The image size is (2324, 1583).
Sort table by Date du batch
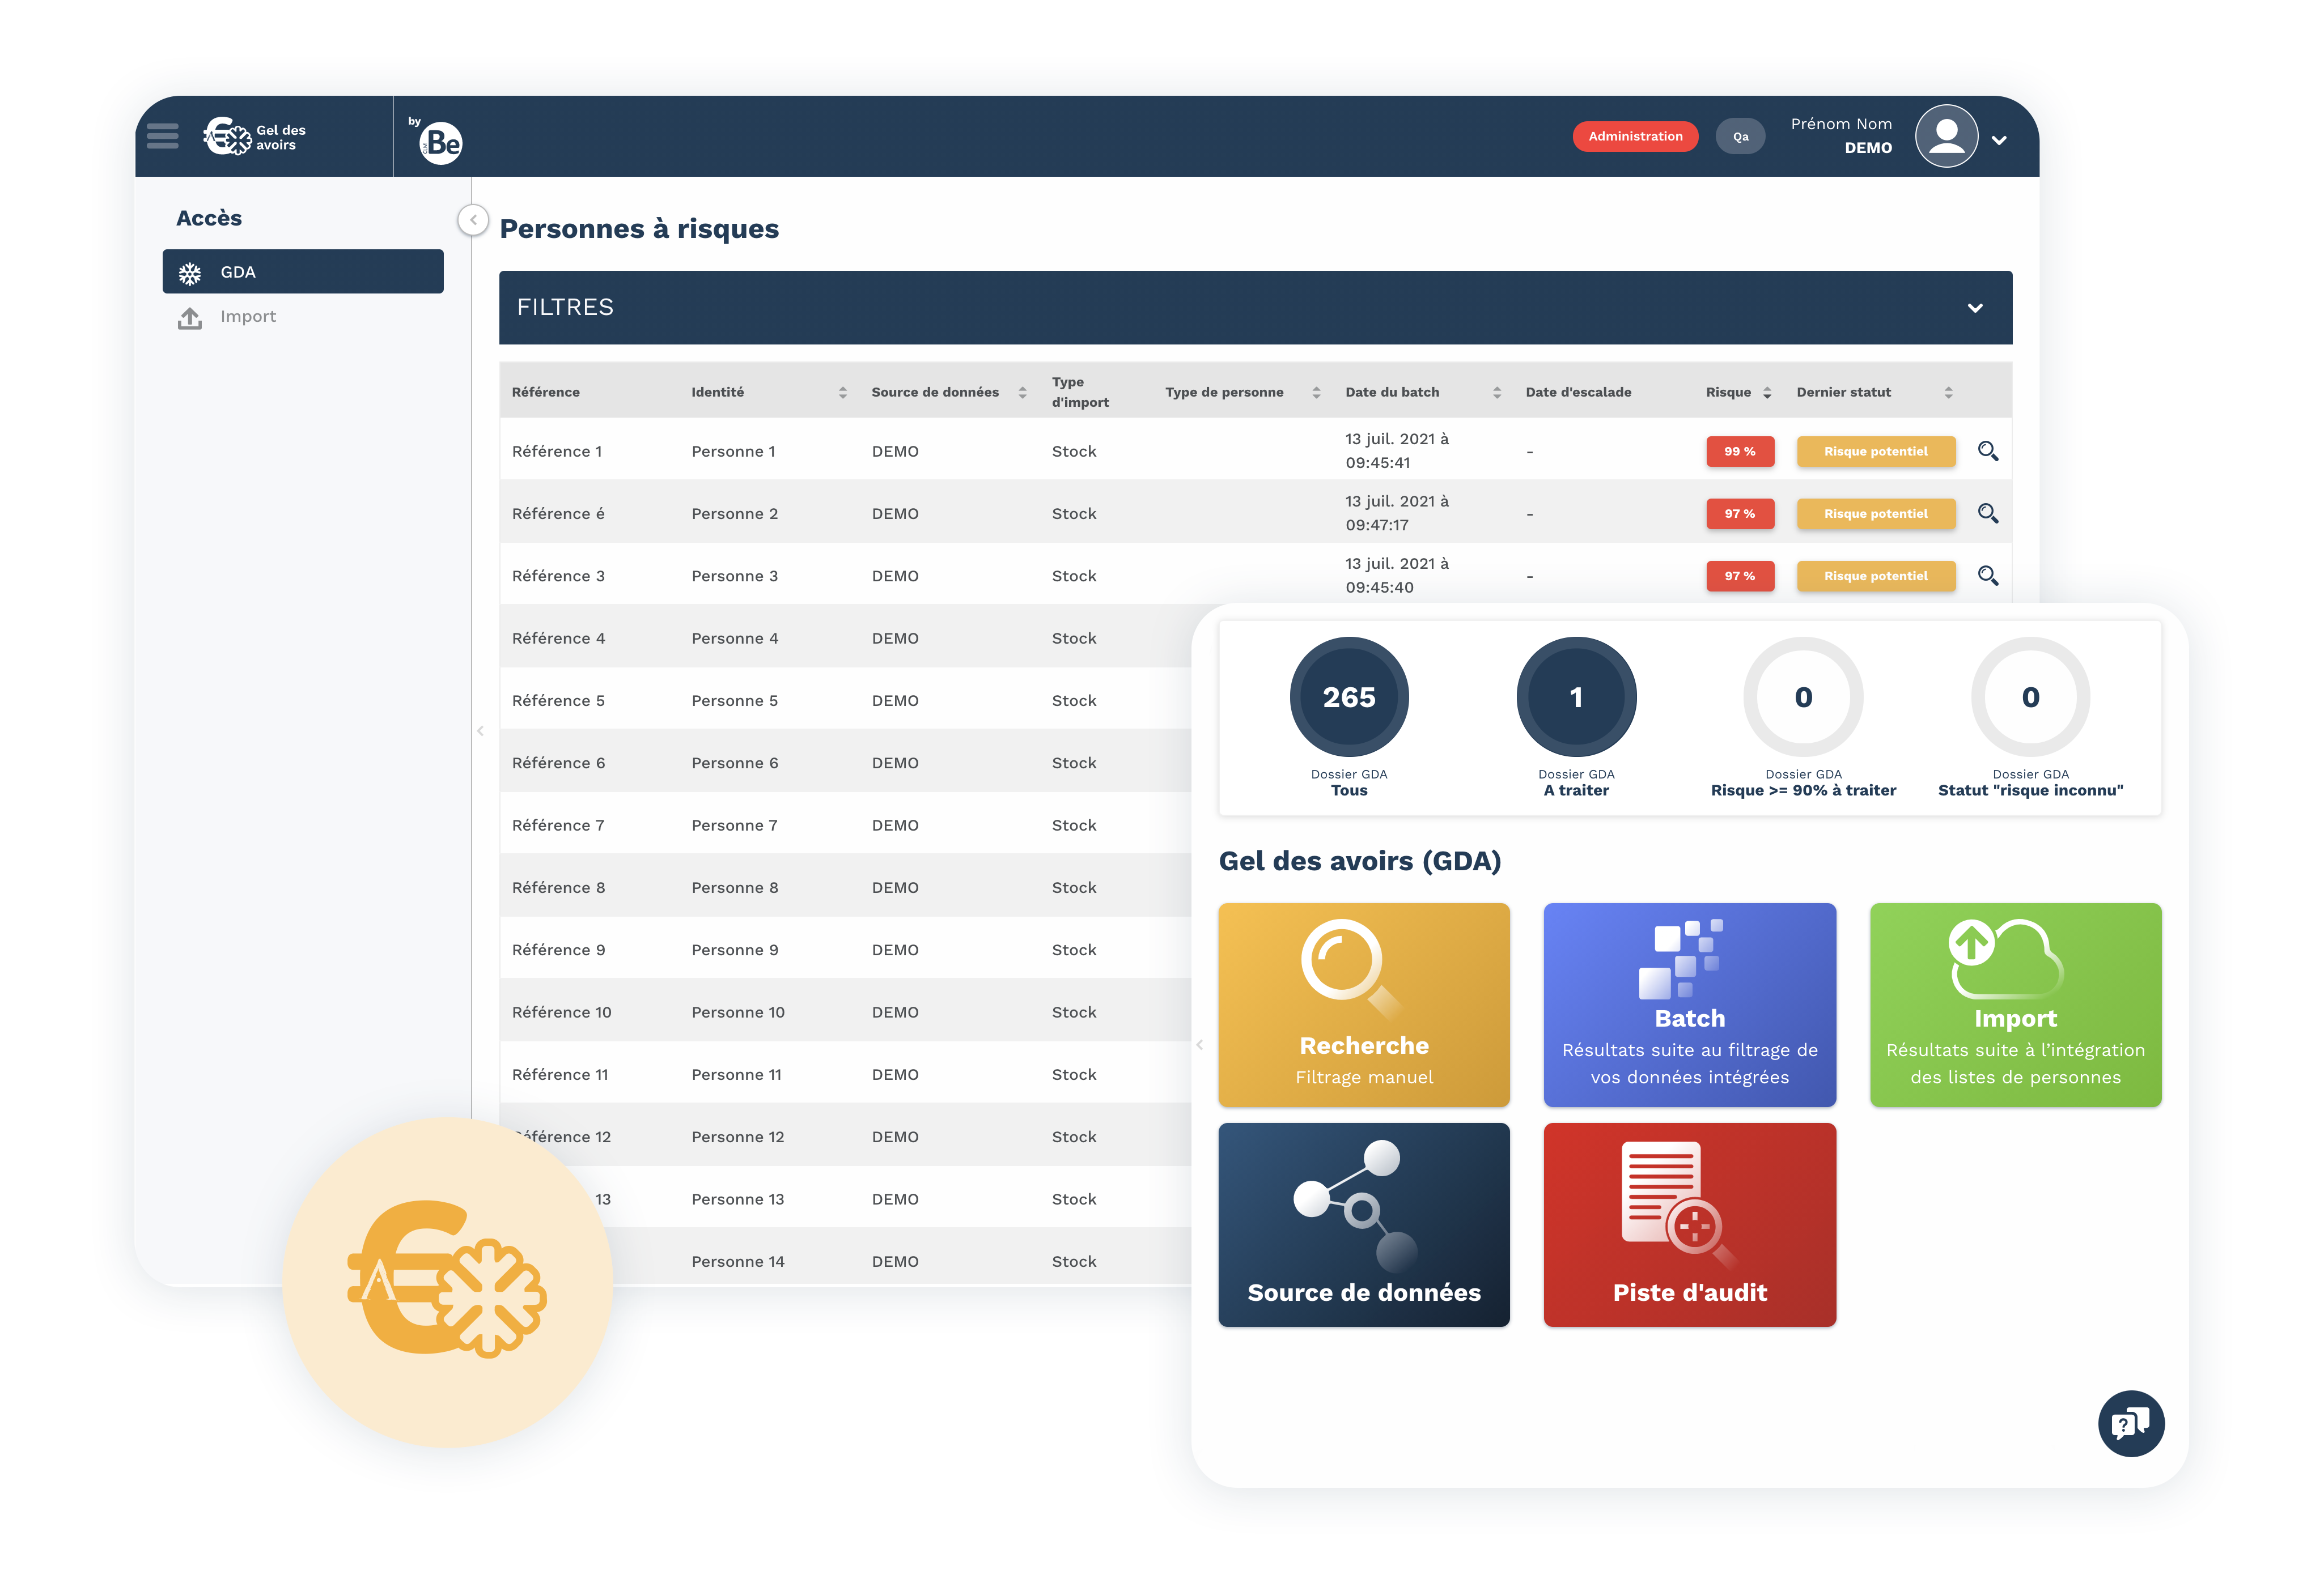[1496, 393]
